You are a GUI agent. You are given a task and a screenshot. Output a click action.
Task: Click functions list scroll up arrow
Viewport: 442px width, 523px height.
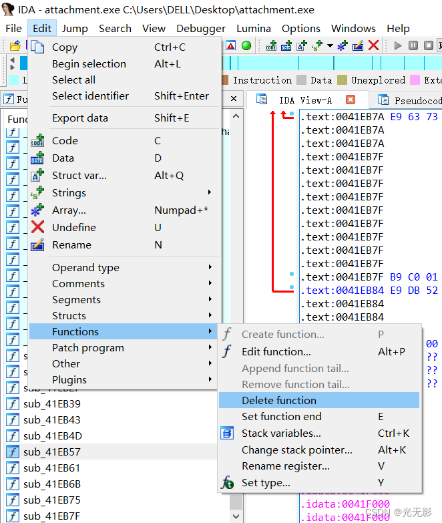(236, 116)
